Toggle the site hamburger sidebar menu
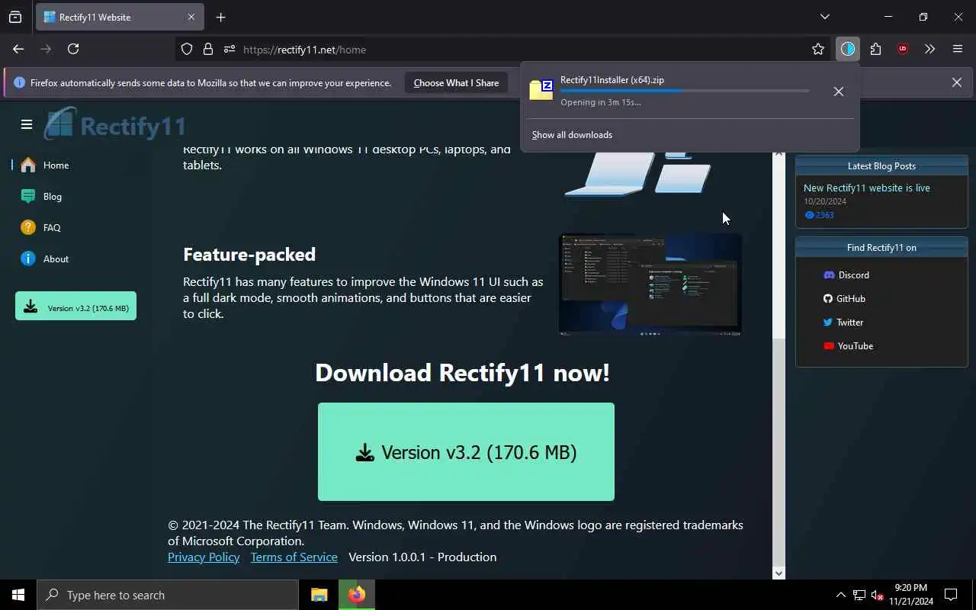 [x=27, y=124]
